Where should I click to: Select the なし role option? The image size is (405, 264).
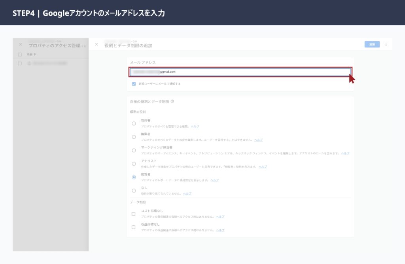[133, 190]
